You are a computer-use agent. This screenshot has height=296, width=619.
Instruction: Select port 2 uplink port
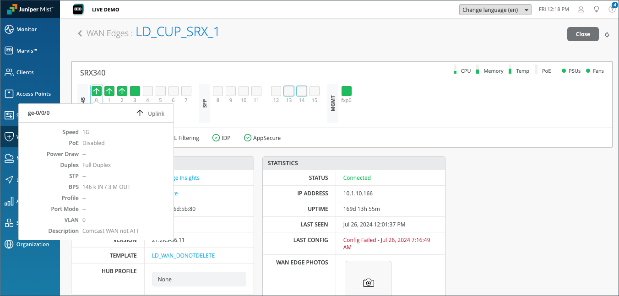pyautogui.click(x=122, y=91)
